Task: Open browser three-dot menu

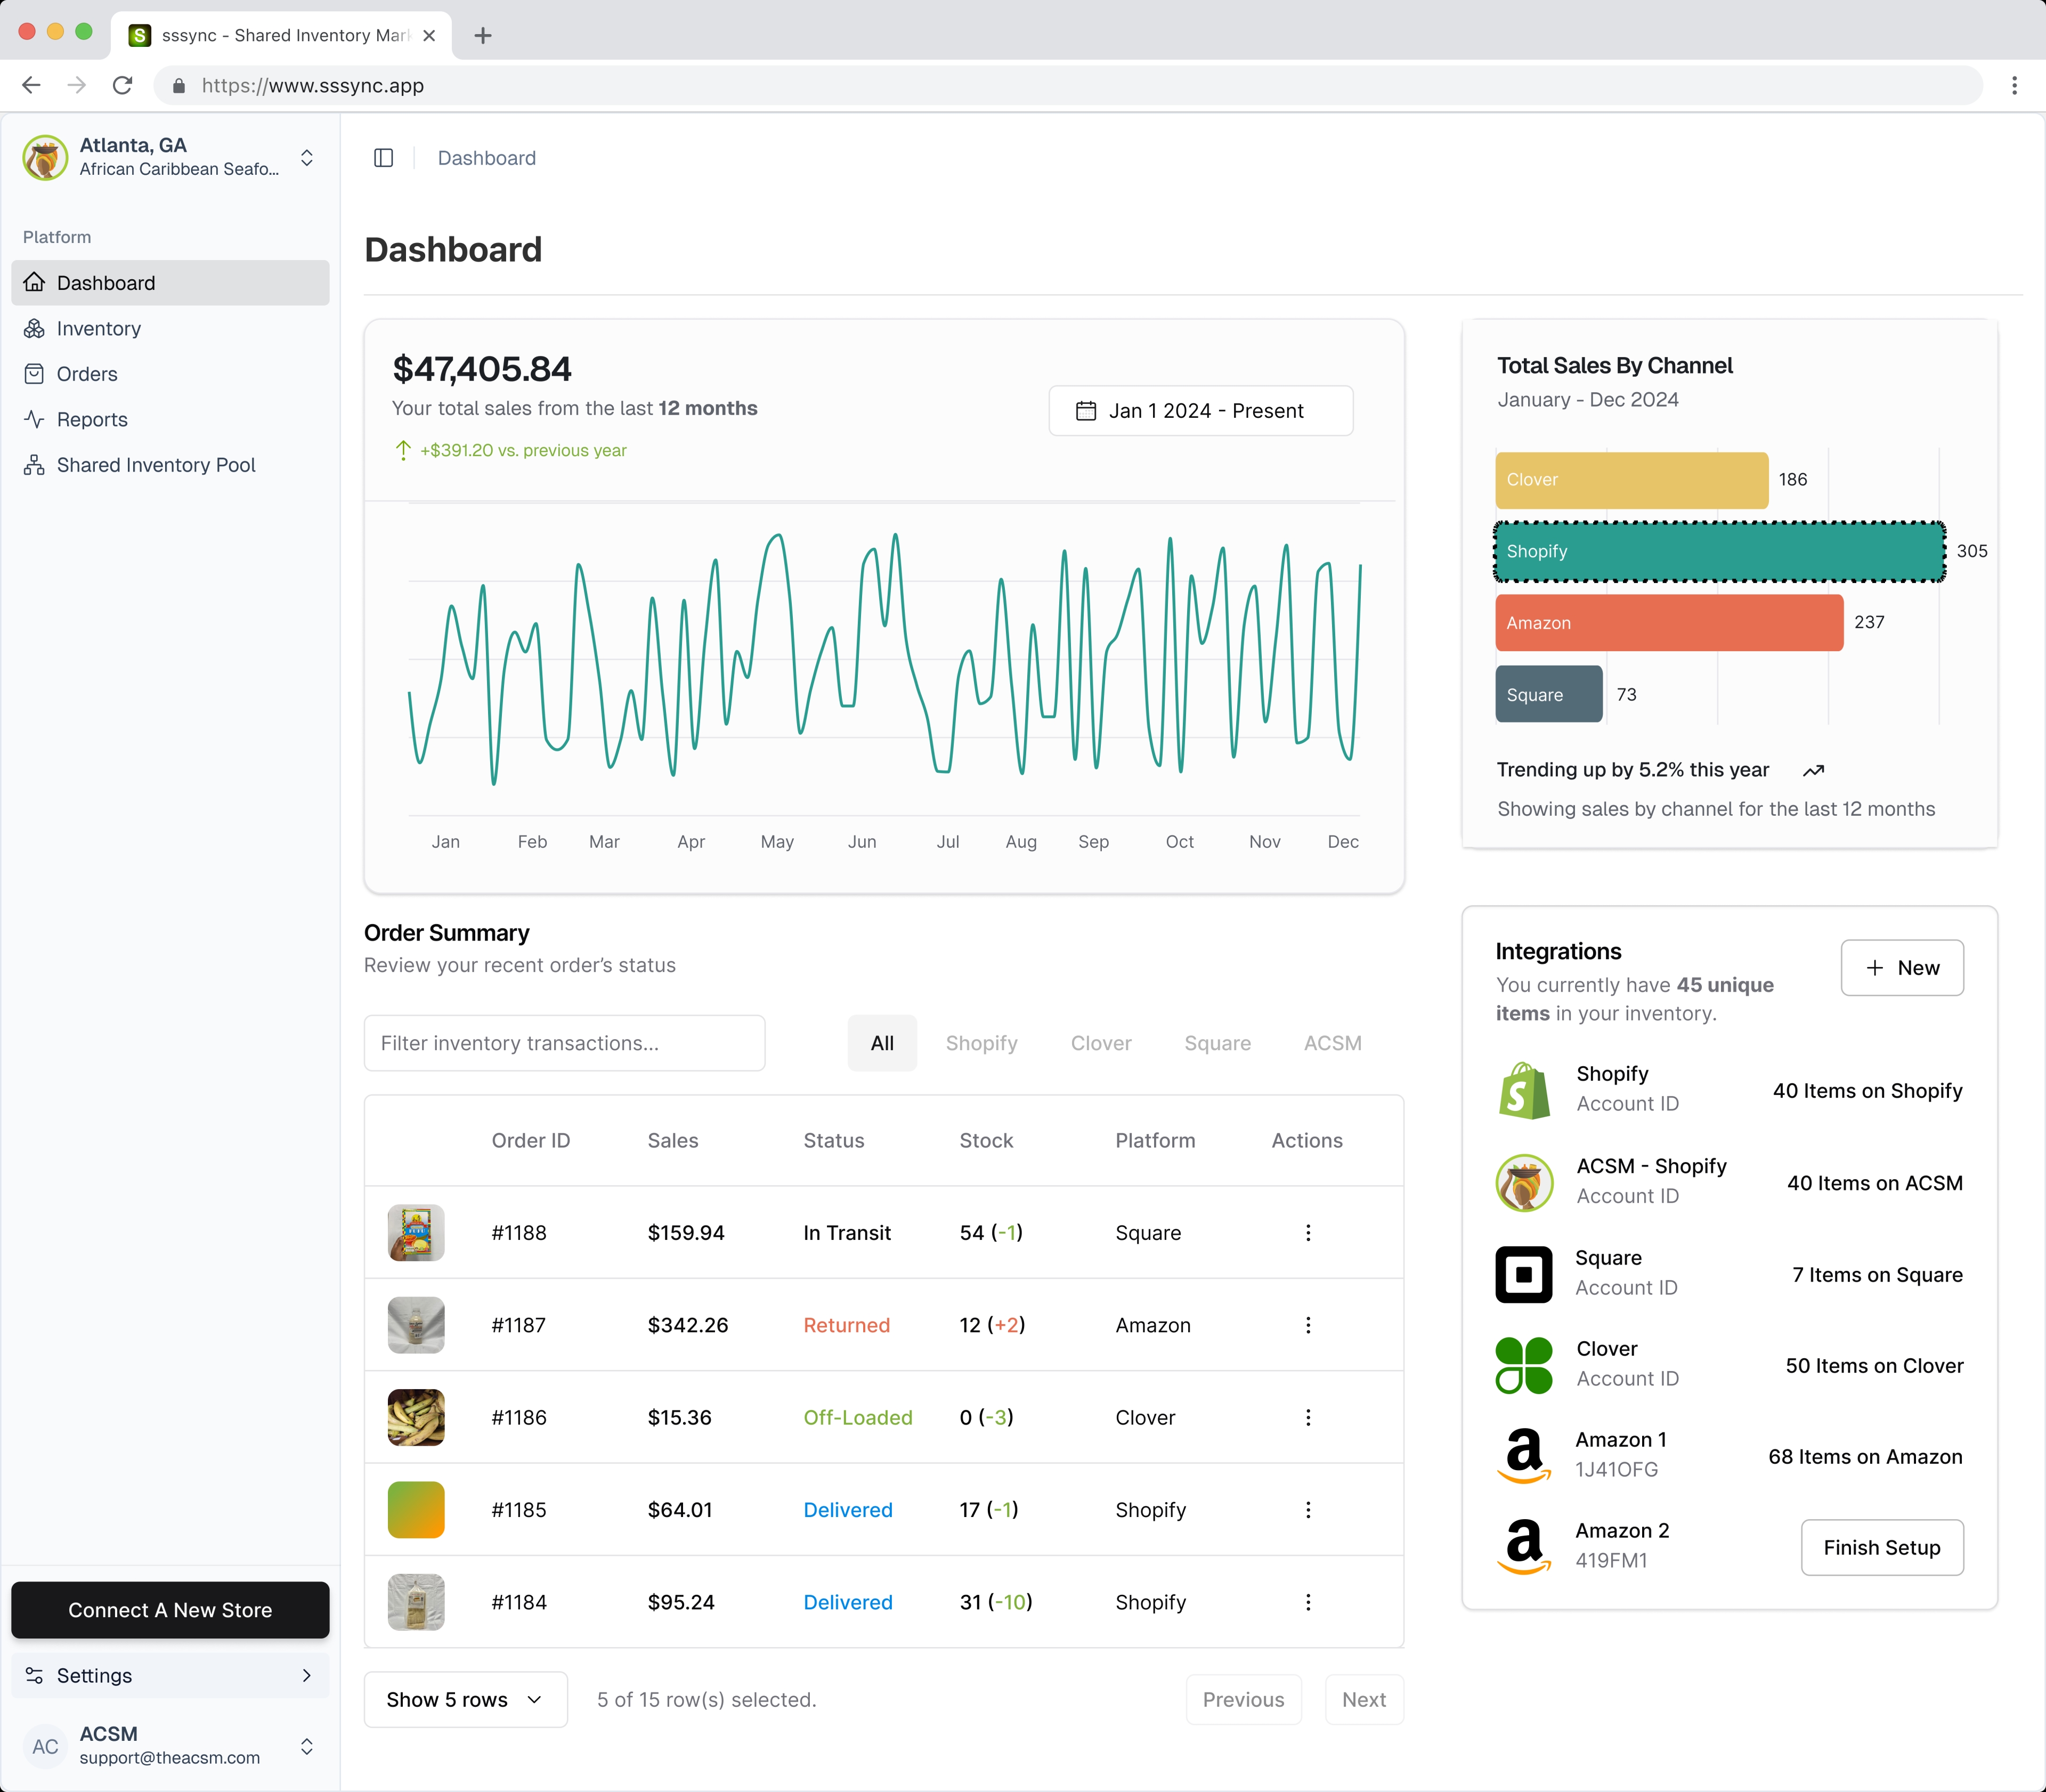Action: (2014, 85)
